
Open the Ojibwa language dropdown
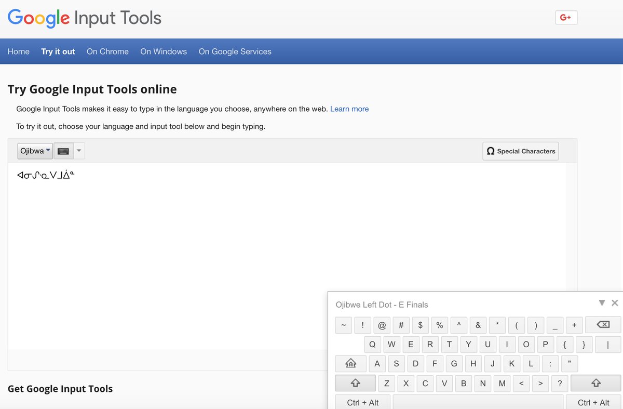pos(34,151)
